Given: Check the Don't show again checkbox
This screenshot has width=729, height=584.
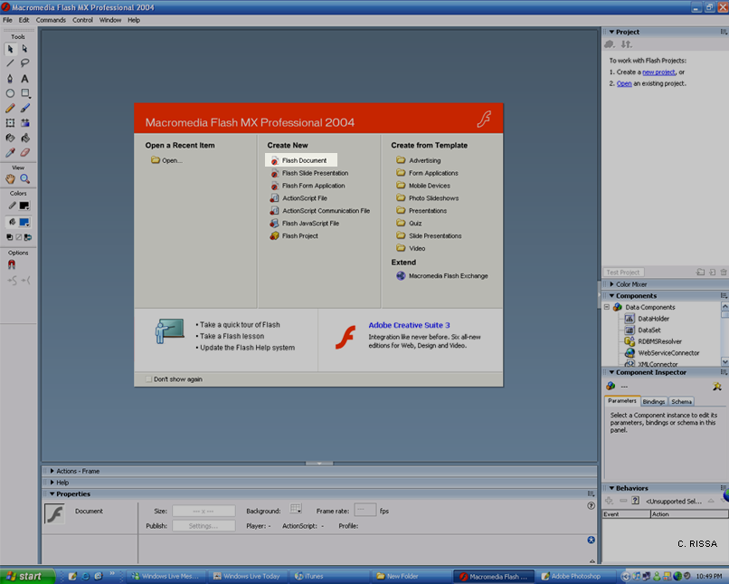Looking at the screenshot, I should (x=148, y=379).
